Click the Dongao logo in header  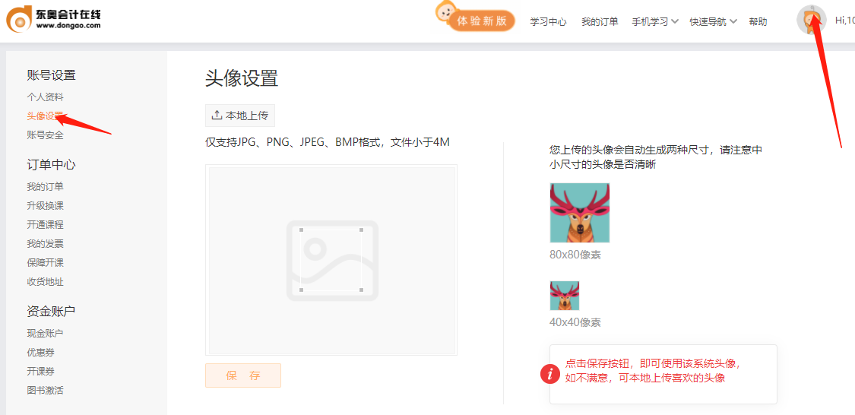tap(53, 19)
